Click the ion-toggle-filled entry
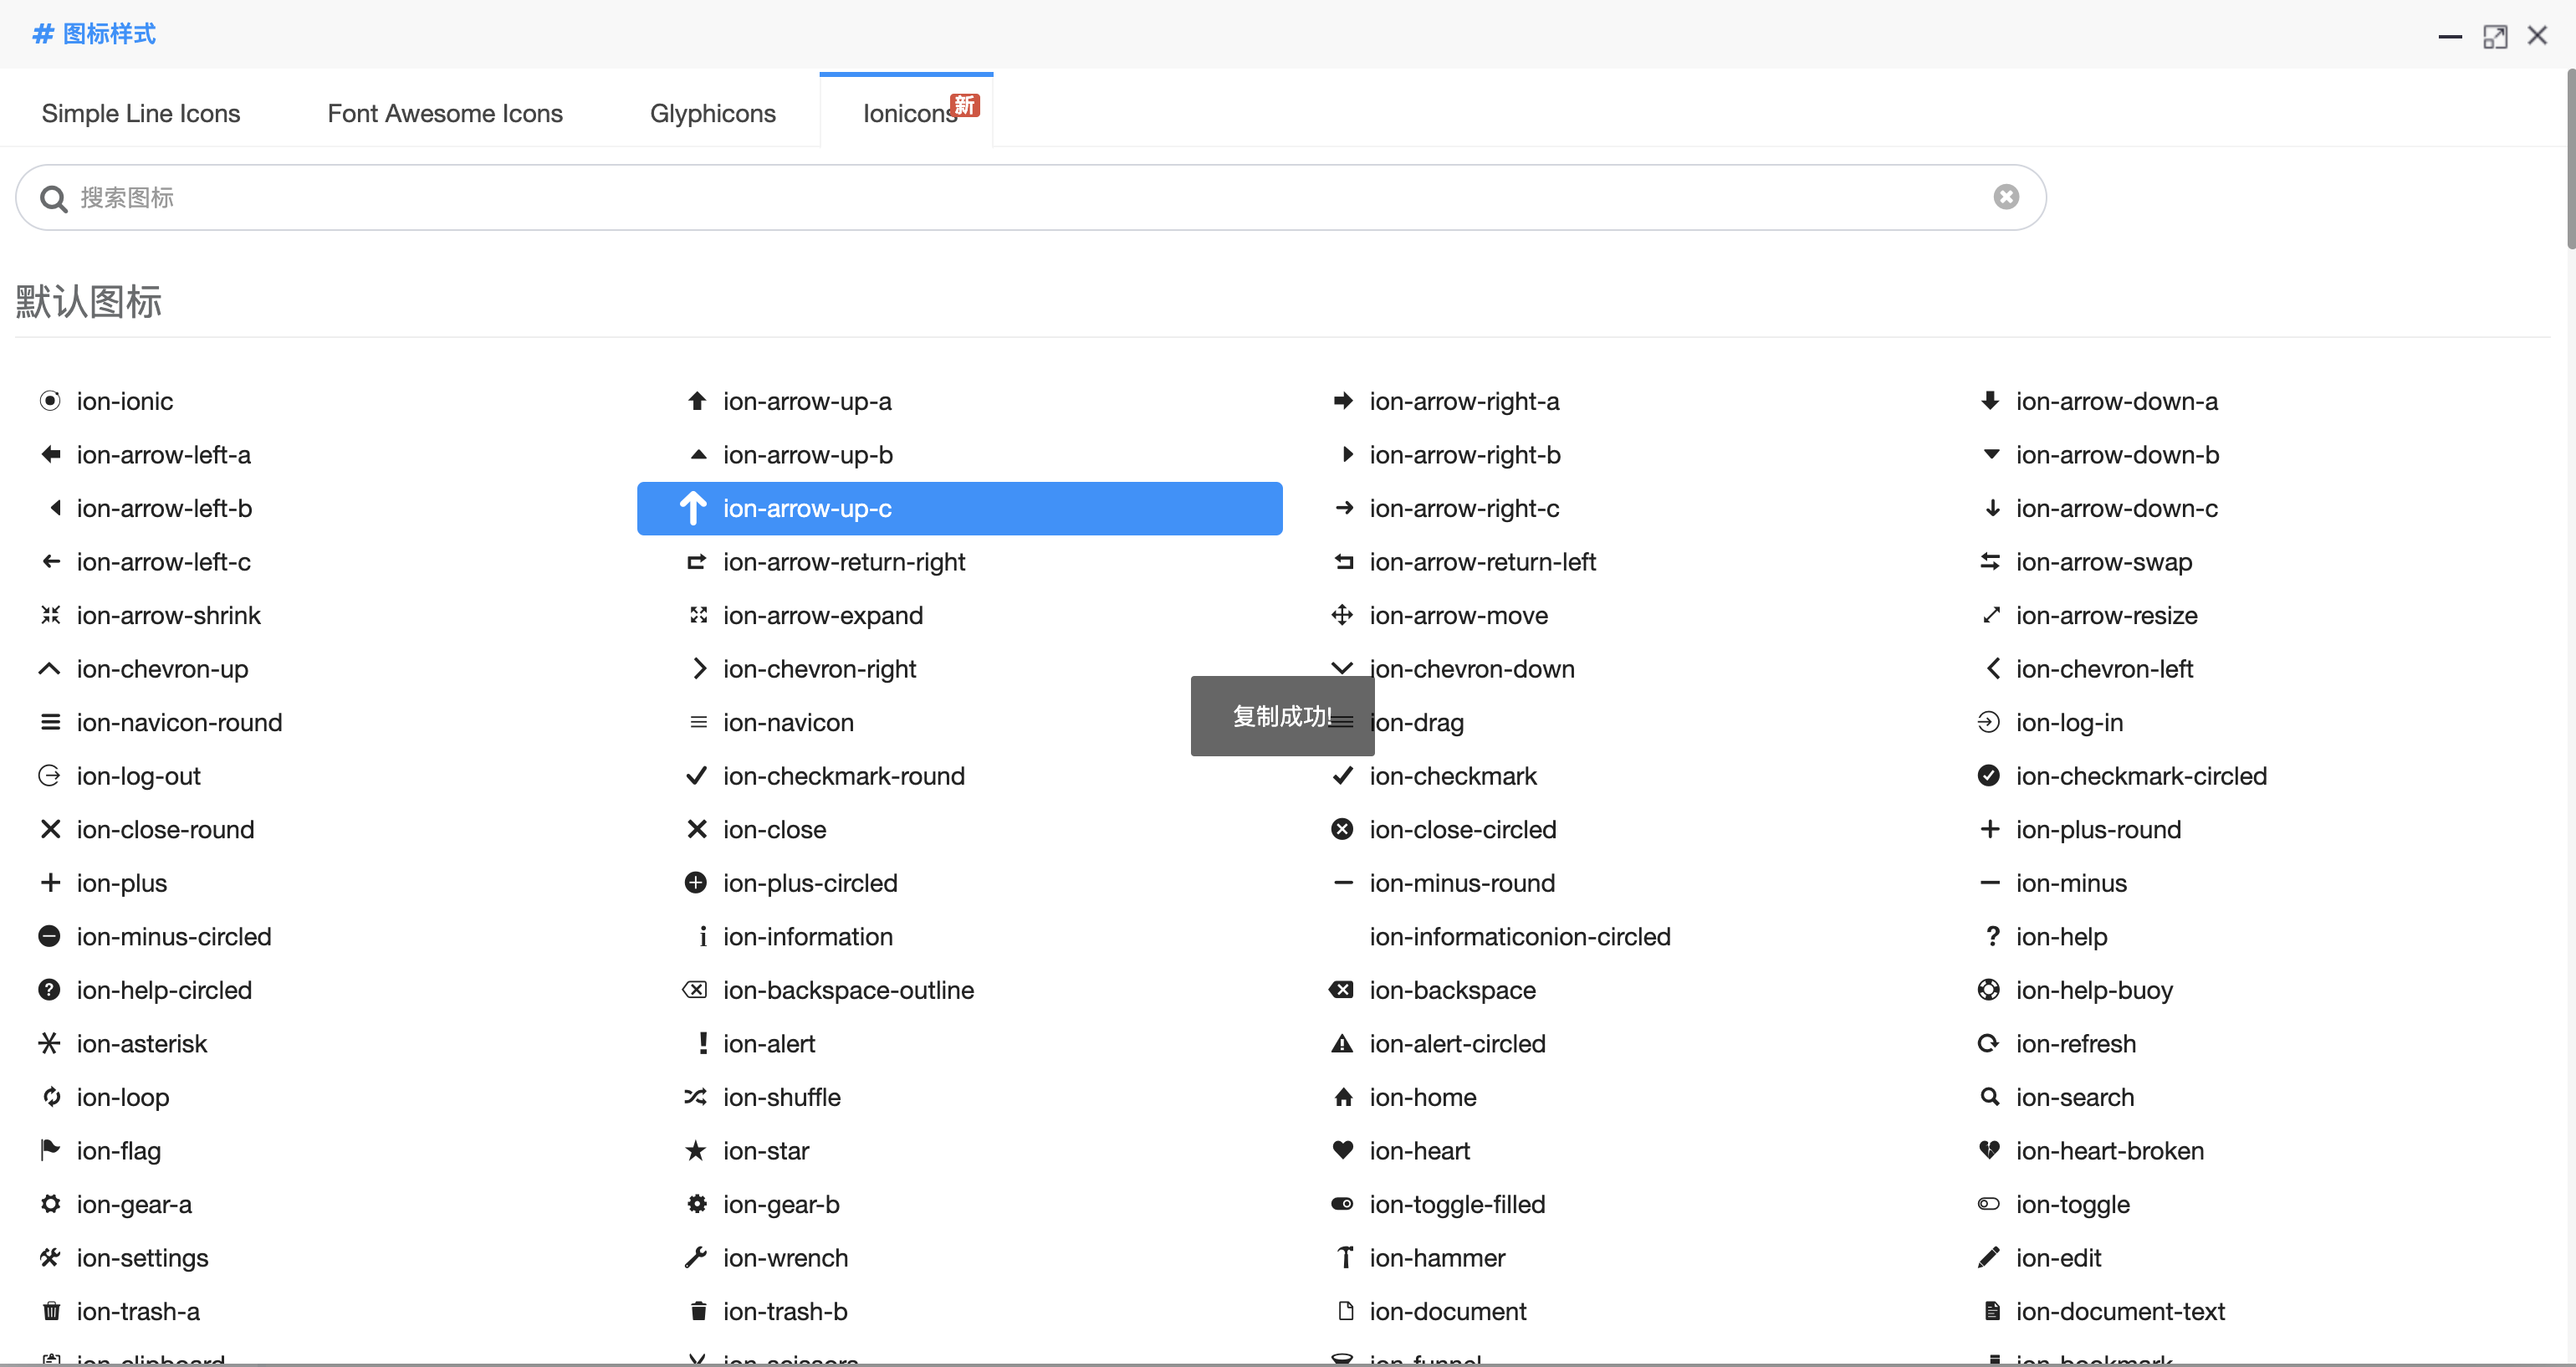The height and width of the screenshot is (1367, 2576). pos(1456,1204)
